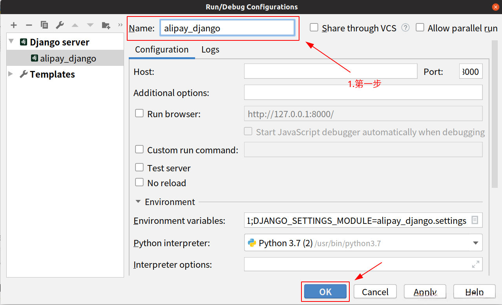Expand the Templates tree node
502x305 pixels.
(x=11, y=74)
